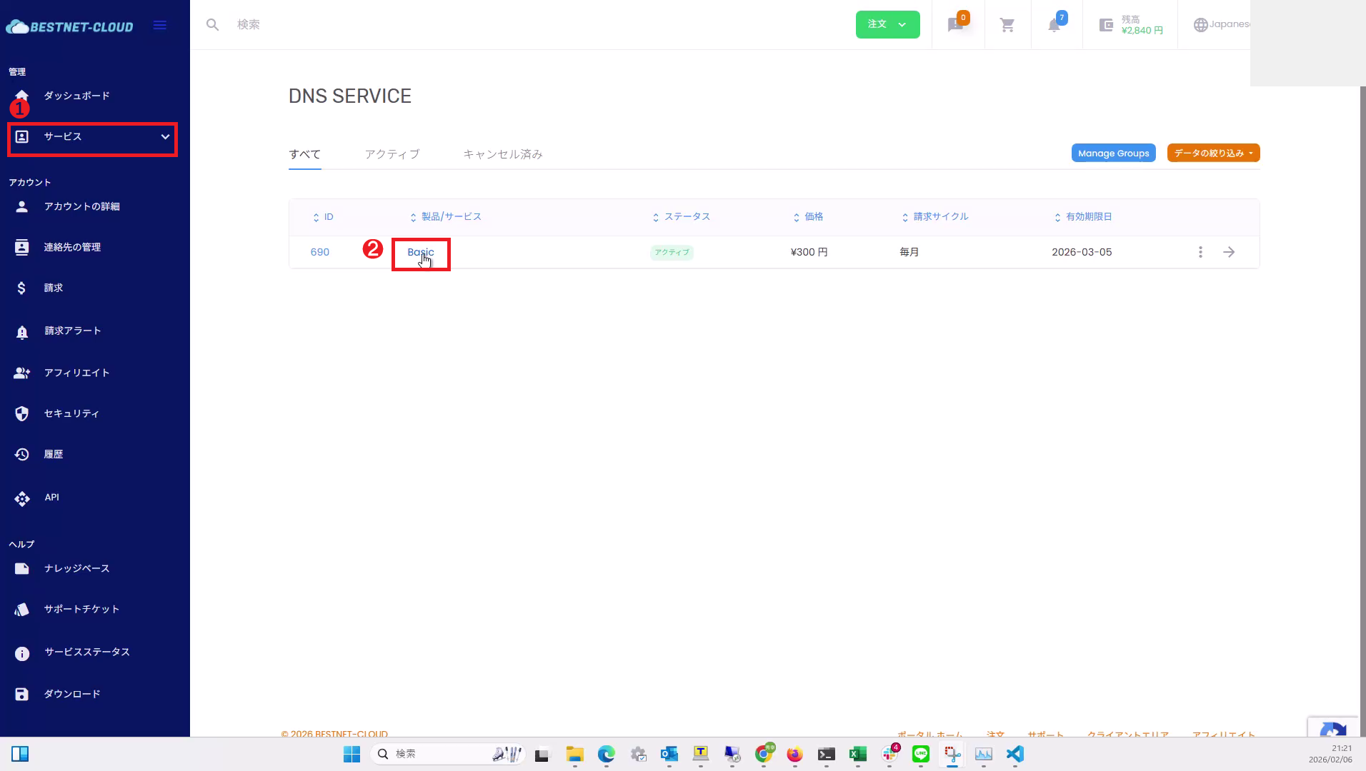Open セキュリティ in the sidebar
Viewport: 1366px width, 771px height.
click(x=71, y=413)
